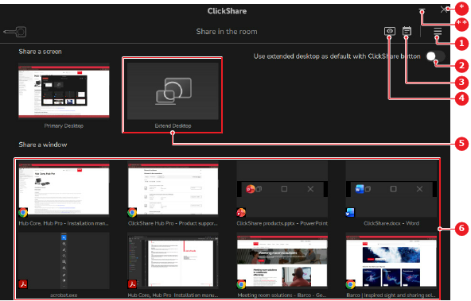Click the Chrome icon on Hub Core window

click(x=23, y=212)
